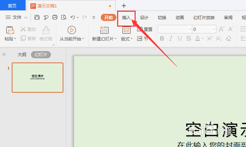
Task: Open the Start (开始) ribbon tab
Action: 109,17
